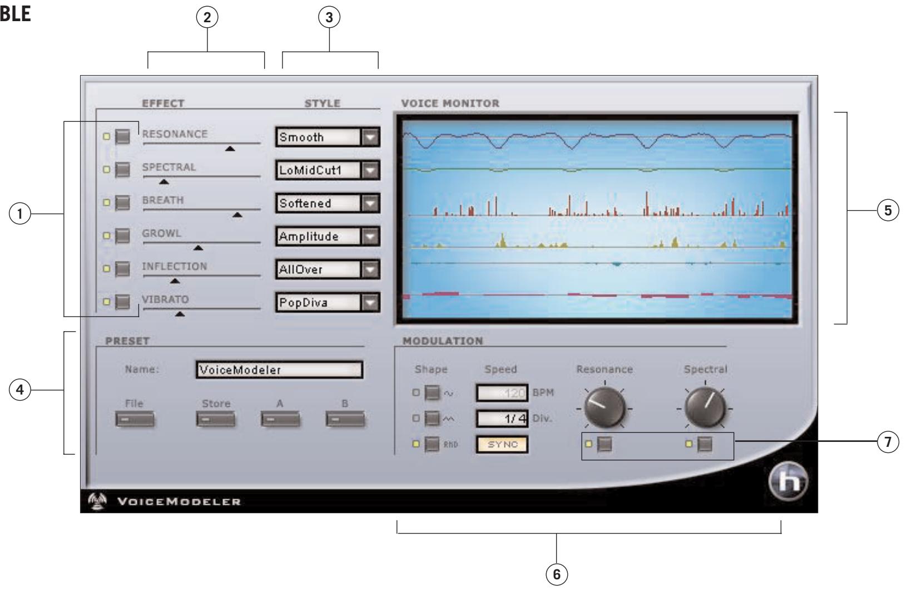Screen dimensions: 907x591
Task: Click the RND shape label icon
Action: click(x=450, y=445)
